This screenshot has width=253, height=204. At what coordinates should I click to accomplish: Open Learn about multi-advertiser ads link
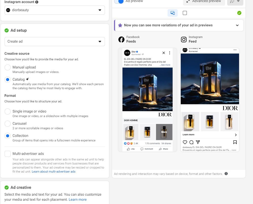point(53,172)
